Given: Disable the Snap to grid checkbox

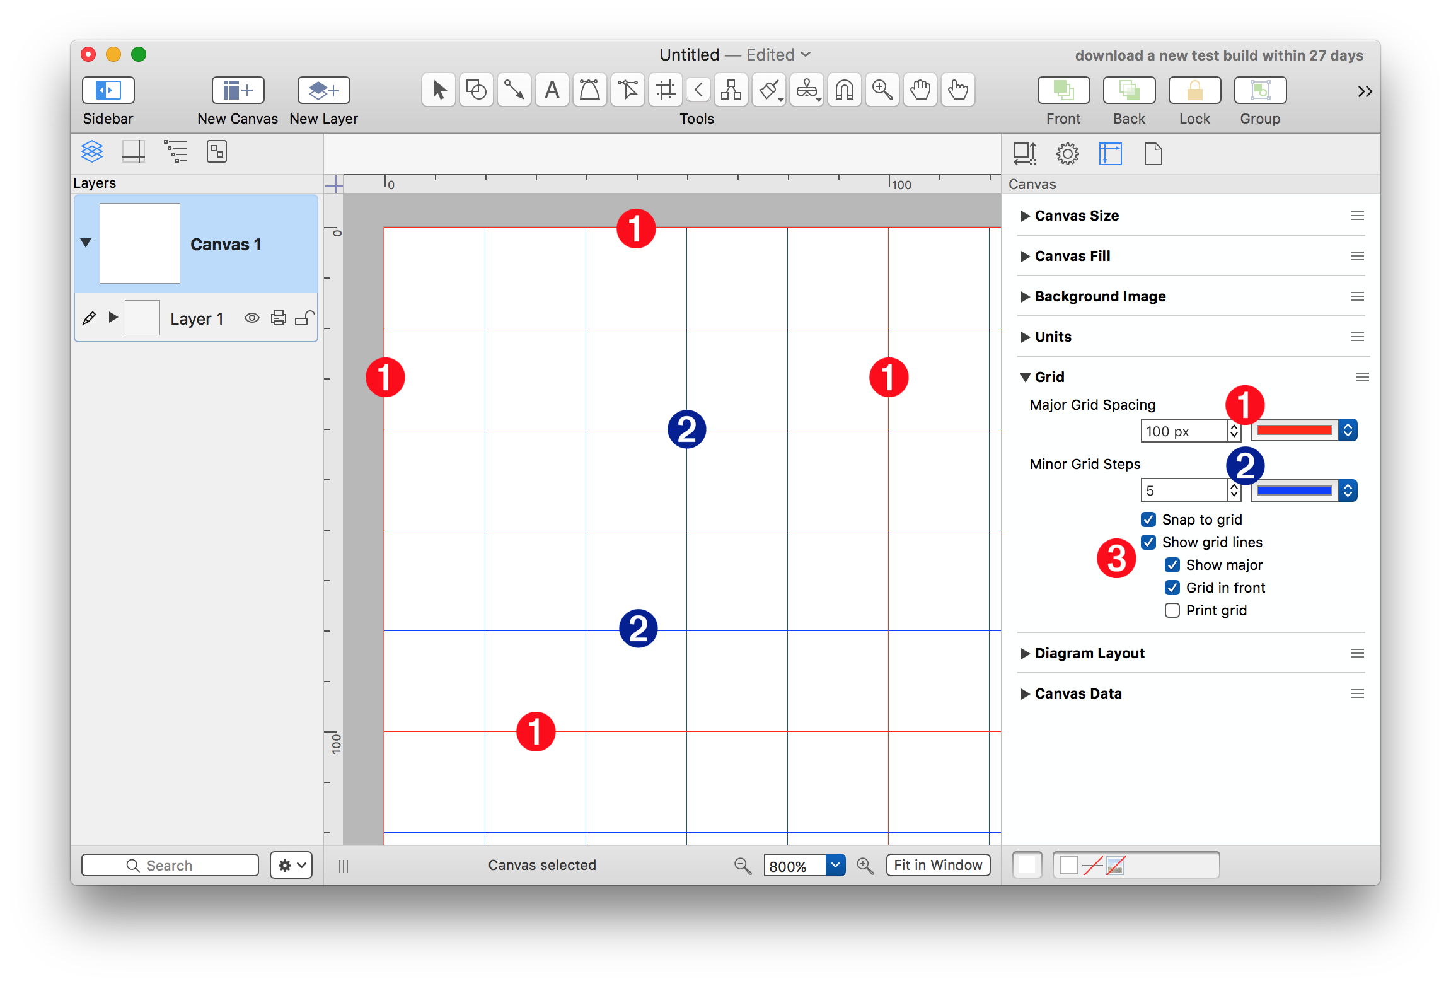Looking at the screenshot, I should pos(1148,519).
